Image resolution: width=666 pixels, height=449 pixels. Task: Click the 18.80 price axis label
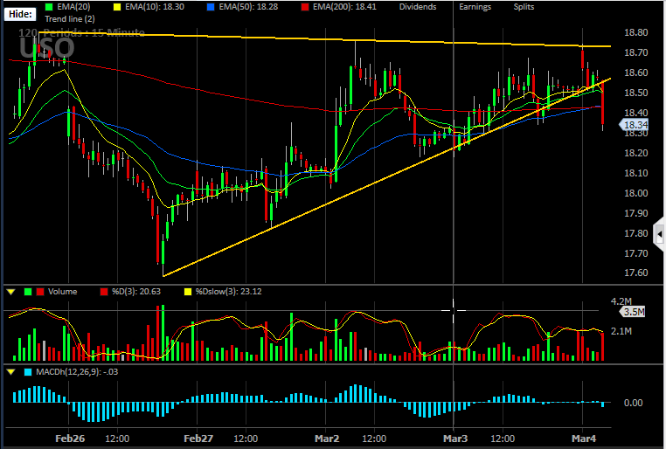[x=635, y=32]
